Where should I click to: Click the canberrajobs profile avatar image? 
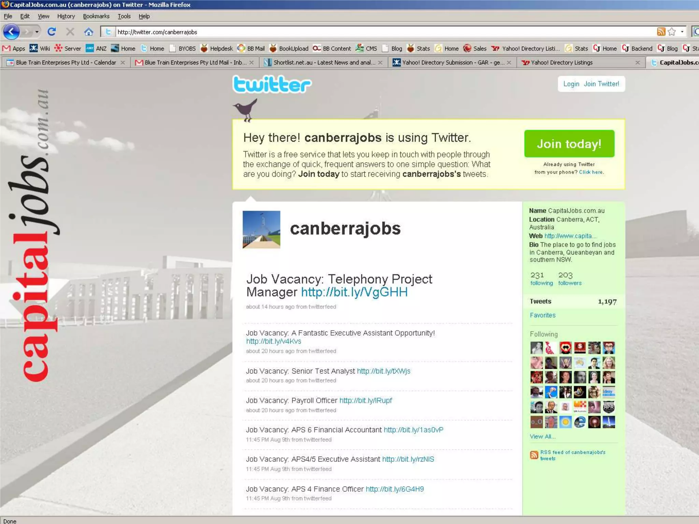click(261, 229)
